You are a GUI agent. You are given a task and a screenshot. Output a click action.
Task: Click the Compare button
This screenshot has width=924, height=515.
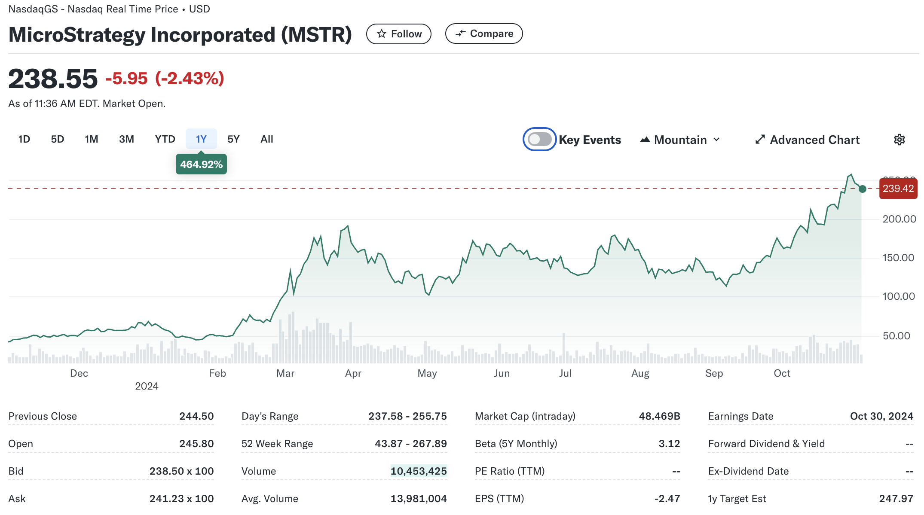[x=483, y=33]
